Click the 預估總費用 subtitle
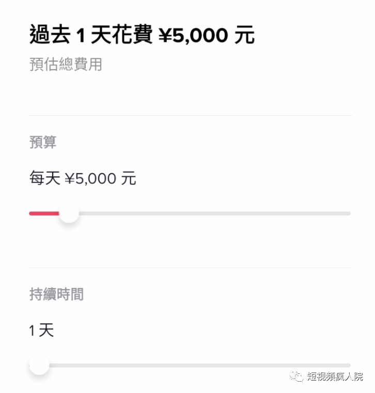This screenshot has width=375, height=393. tap(66, 65)
